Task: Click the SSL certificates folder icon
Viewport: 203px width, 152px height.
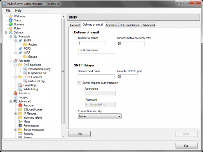Action: pyautogui.click(x=20, y=109)
